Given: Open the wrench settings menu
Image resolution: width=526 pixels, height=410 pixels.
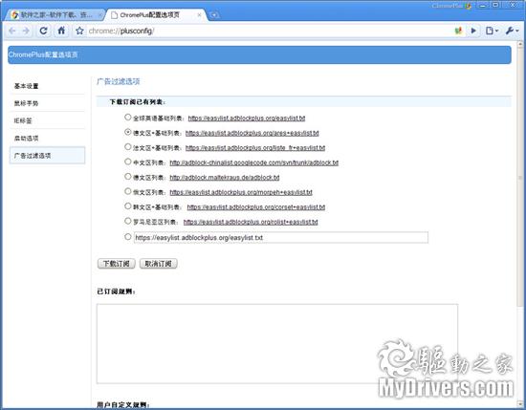Looking at the screenshot, I should tap(512, 31).
